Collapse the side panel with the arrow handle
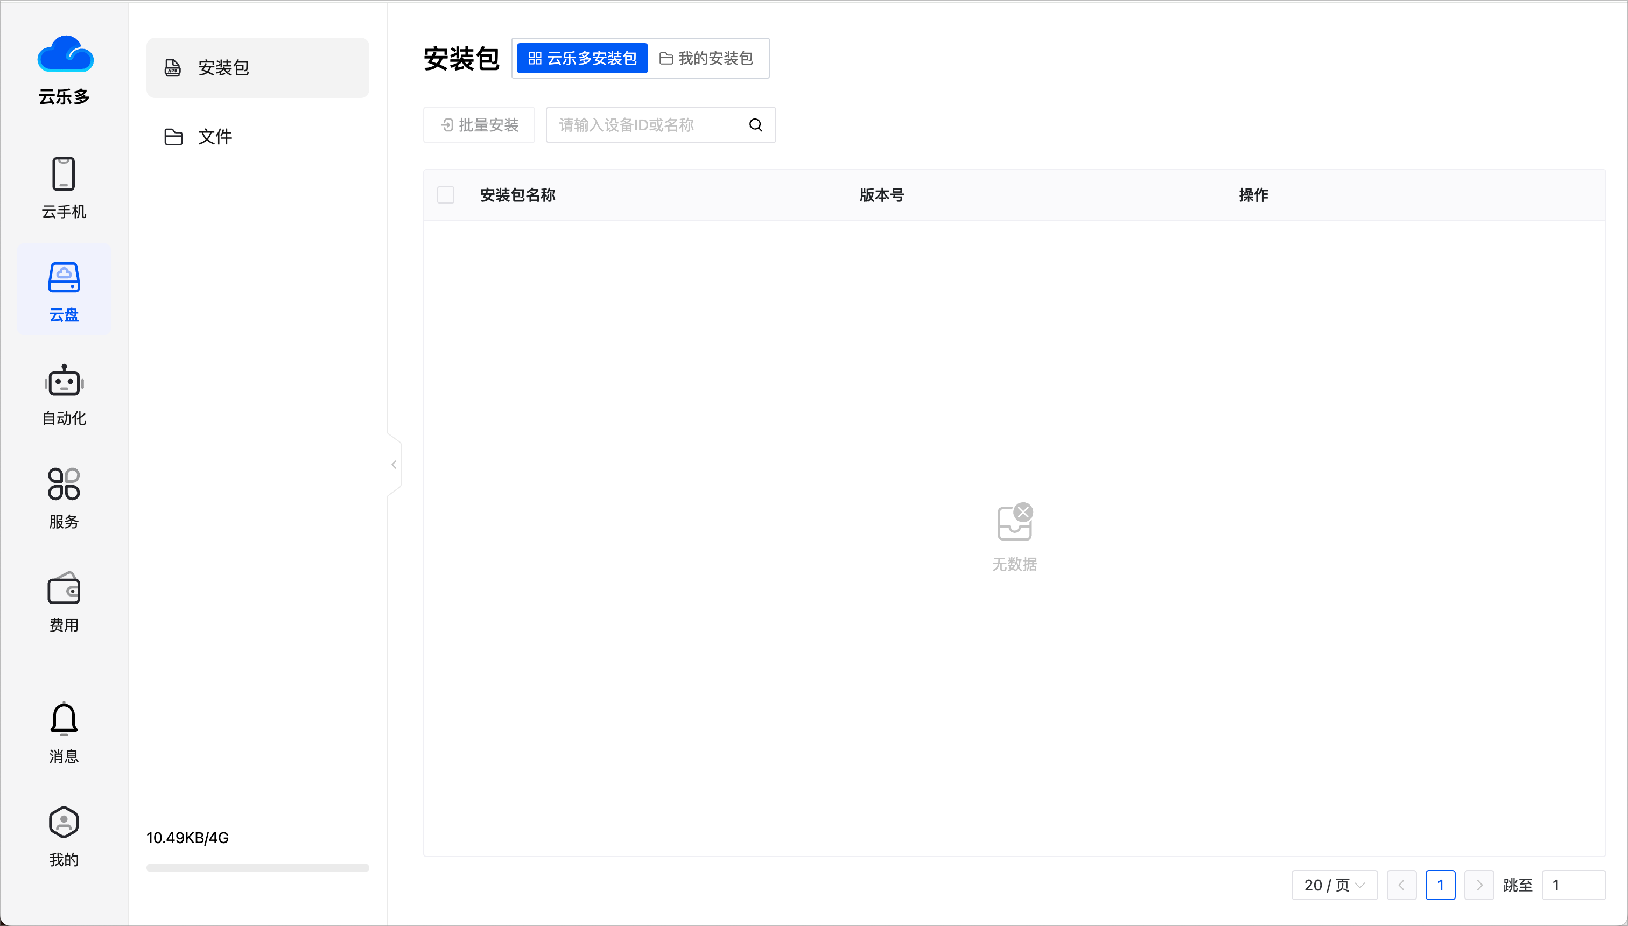 394,464
